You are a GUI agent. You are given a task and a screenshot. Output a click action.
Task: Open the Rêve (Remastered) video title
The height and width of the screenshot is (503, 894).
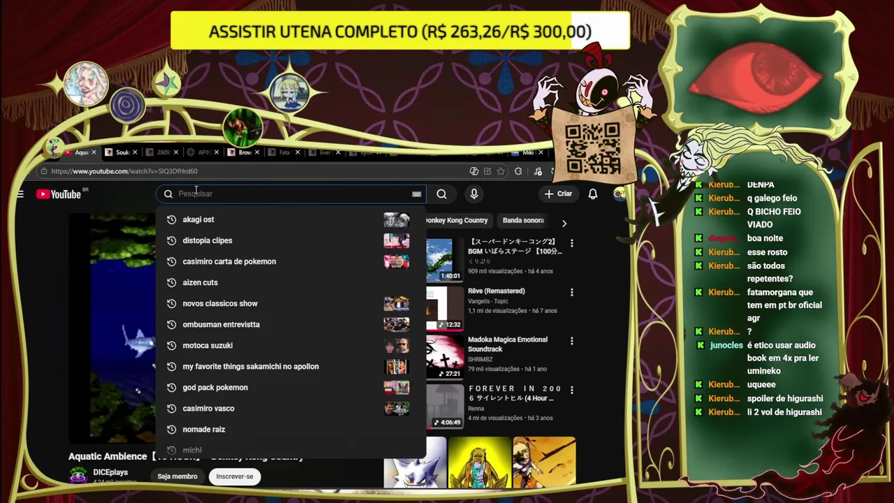pos(496,291)
